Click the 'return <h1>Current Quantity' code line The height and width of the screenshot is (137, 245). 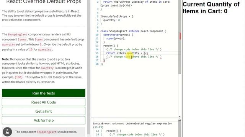(135, 3)
